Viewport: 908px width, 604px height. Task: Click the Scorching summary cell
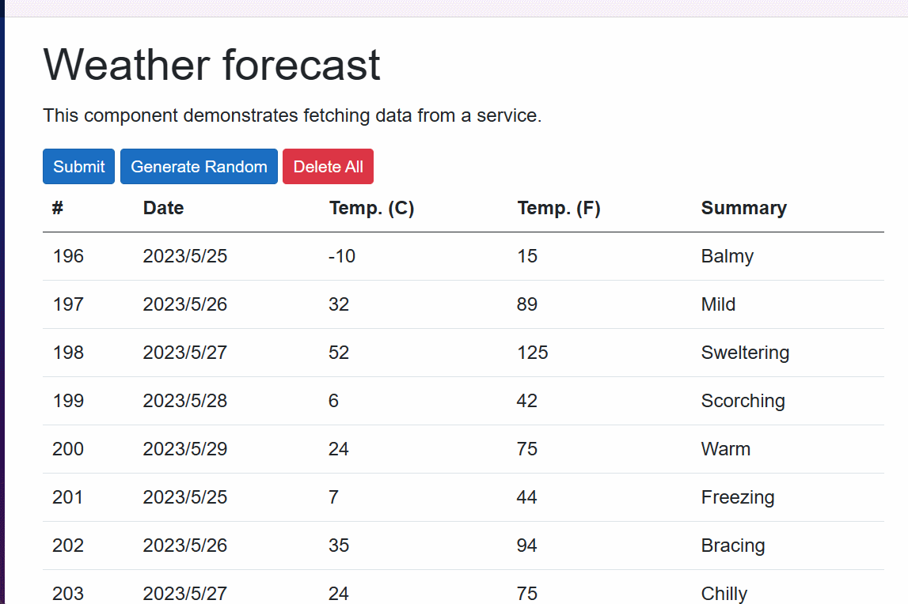[743, 400]
